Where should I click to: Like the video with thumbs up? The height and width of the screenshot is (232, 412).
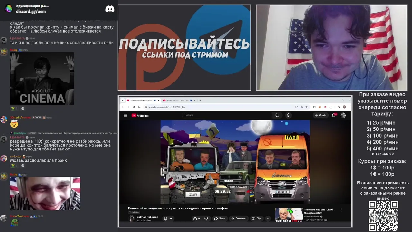pyautogui.click(x=196, y=218)
